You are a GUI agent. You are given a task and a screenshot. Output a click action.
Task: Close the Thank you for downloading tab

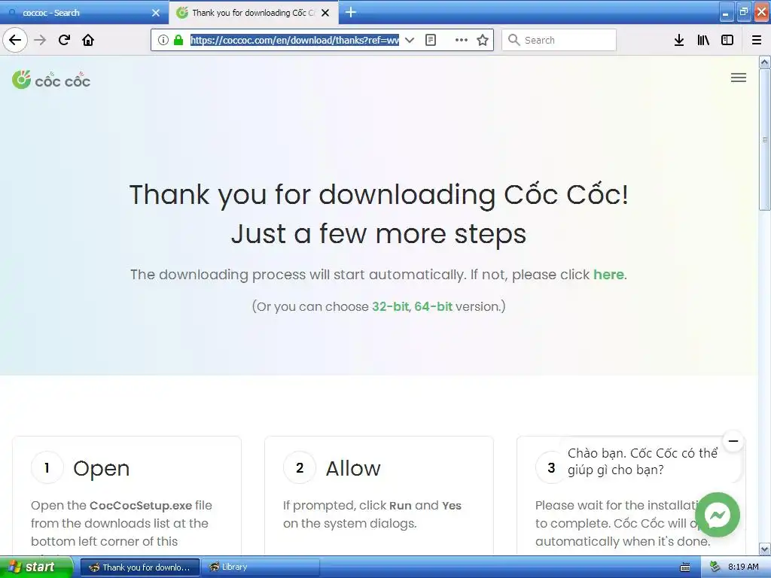point(325,13)
